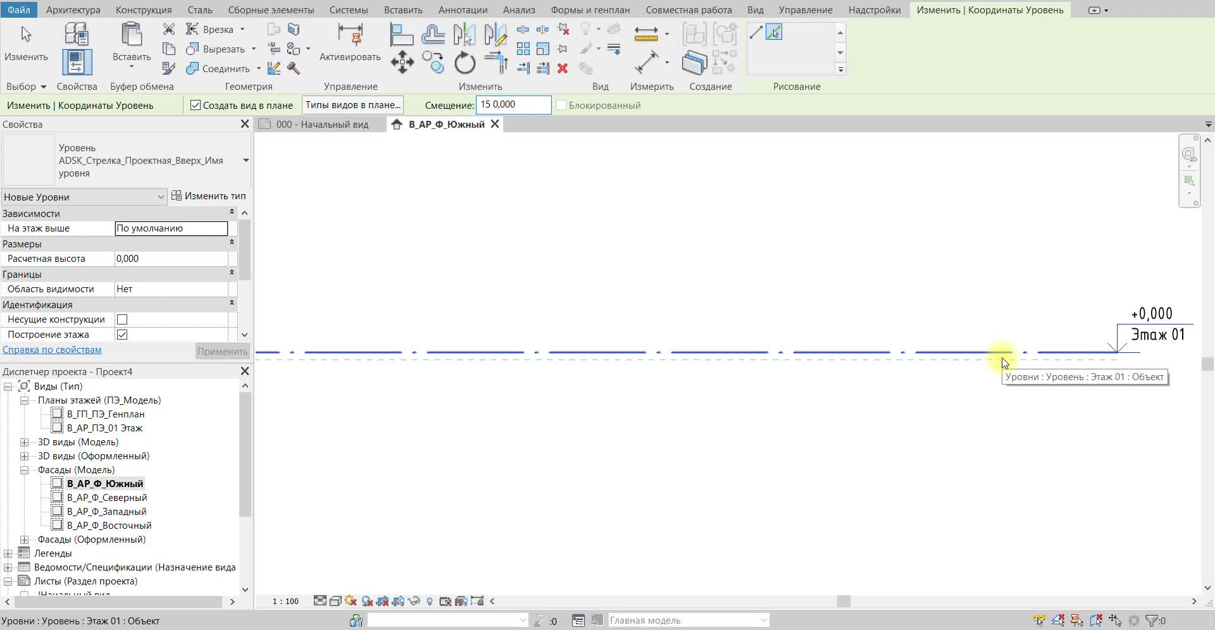Click the Activate (Активировать) controls icon
Image resolution: width=1215 pixels, height=630 pixels.
[x=350, y=35]
